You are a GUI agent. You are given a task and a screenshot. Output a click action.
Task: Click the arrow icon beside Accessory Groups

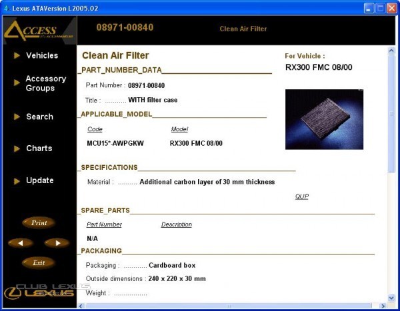tap(17, 83)
